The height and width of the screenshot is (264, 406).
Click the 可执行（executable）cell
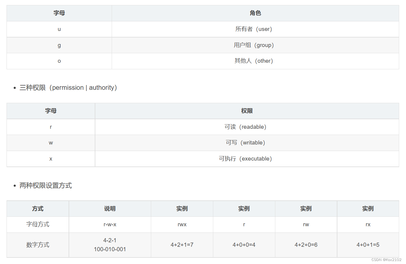click(x=247, y=159)
